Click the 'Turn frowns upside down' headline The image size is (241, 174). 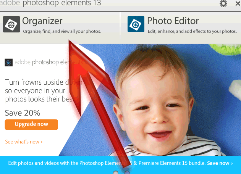click(43, 90)
